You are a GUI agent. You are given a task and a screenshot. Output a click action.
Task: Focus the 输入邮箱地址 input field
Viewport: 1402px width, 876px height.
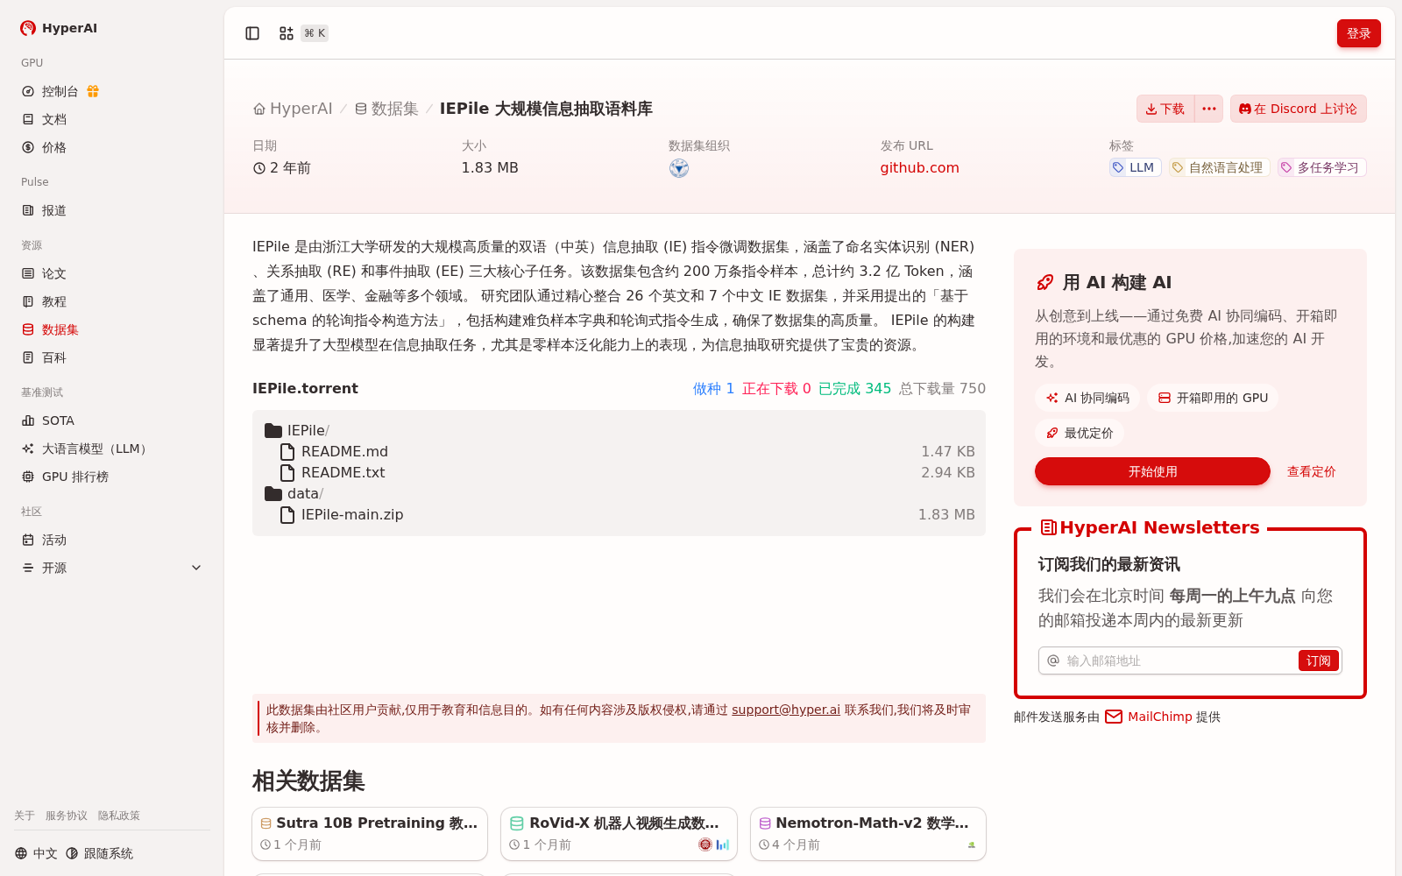coord(1179,661)
